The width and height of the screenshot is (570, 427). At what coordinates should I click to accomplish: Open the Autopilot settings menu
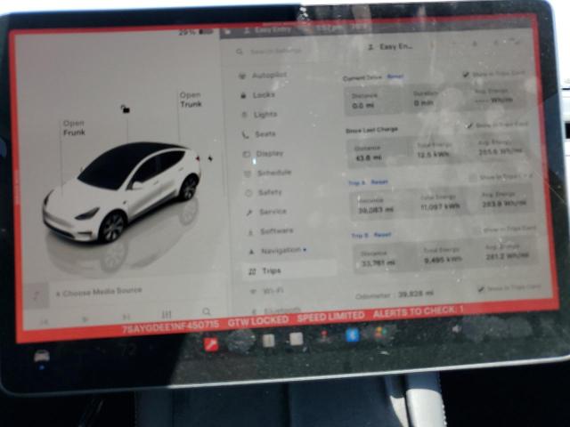click(x=268, y=76)
